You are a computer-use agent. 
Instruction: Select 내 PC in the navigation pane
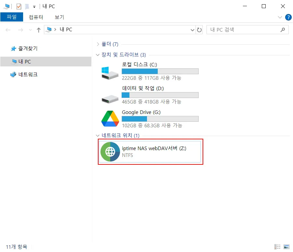point(46,62)
